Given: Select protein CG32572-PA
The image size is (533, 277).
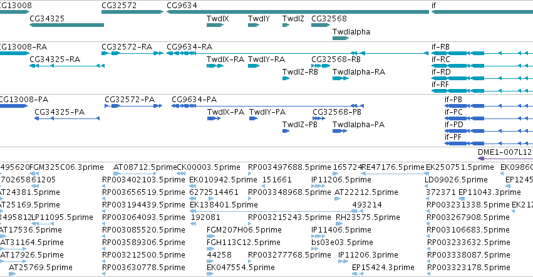Looking at the screenshot, I should pyautogui.click(x=130, y=100).
